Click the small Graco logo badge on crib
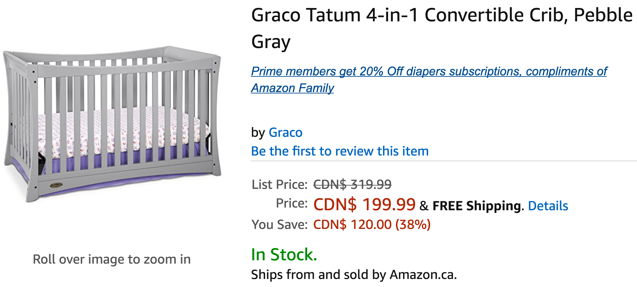The width and height of the screenshot is (637, 287). click(56, 185)
